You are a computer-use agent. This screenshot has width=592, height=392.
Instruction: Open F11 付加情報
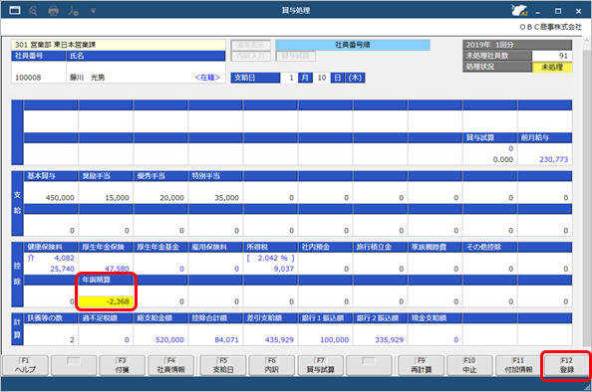point(518,365)
